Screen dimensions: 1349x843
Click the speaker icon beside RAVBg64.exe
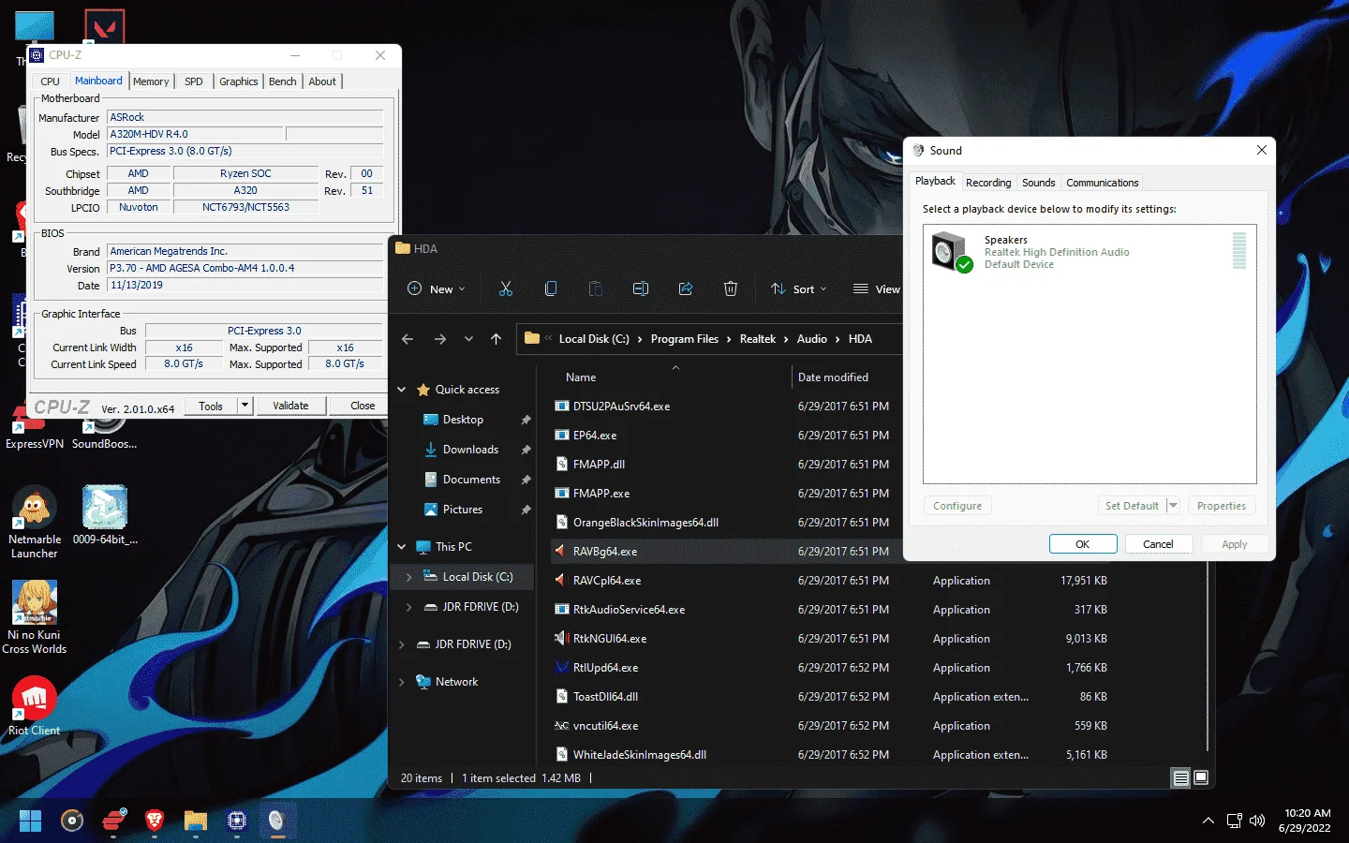click(x=561, y=551)
